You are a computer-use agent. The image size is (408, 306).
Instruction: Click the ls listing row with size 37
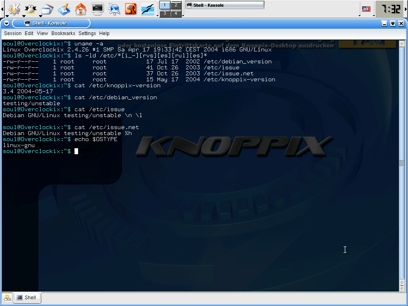point(128,73)
